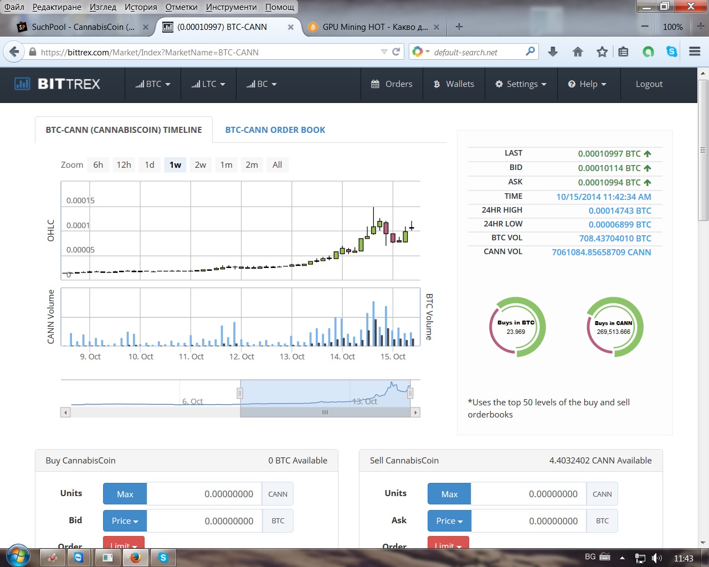This screenshot has height=567, width=709.
Task: Select BTC-CANN (CANNABISCOIN) TIMELINE tab
Action: [124, 130]
